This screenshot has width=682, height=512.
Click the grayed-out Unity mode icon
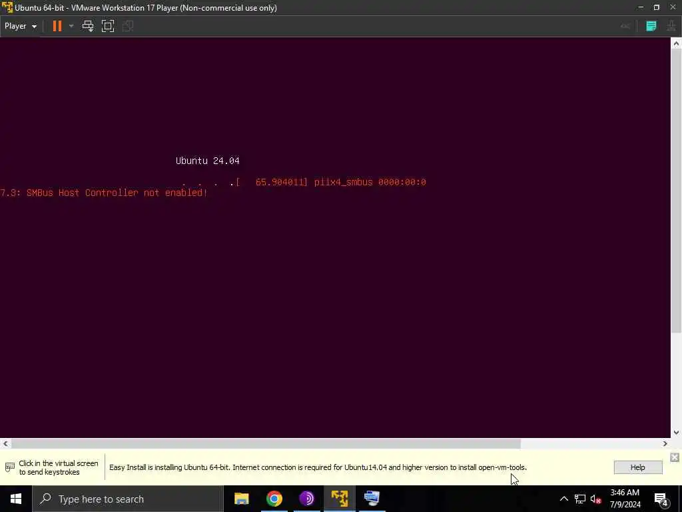tap(128, 26)
